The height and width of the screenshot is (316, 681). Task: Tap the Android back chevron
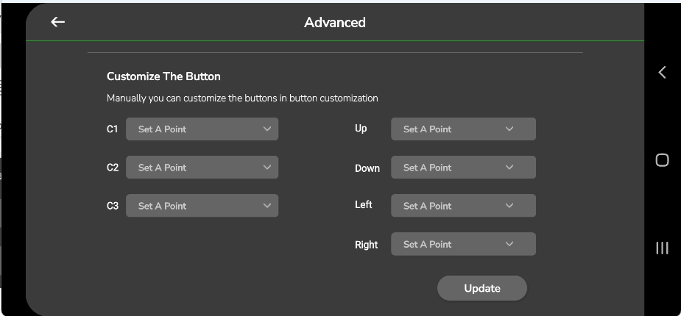click(662, 72)
